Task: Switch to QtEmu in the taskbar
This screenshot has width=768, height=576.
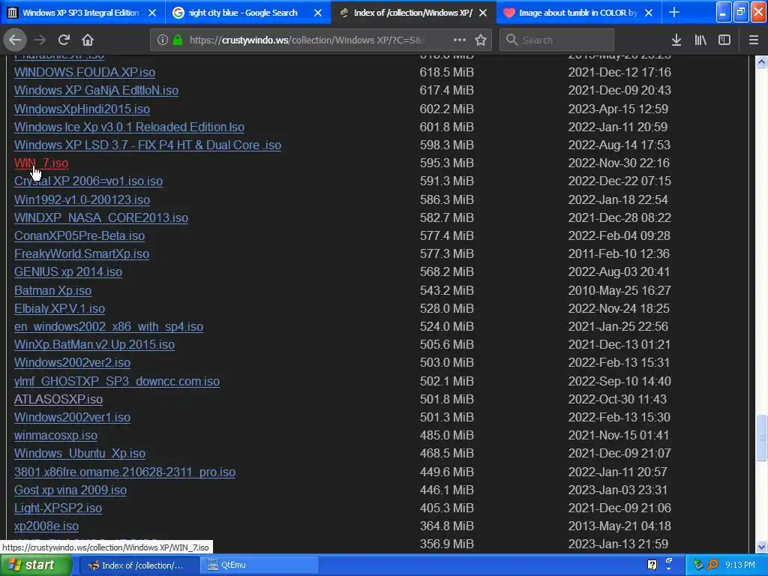Action: click(x=259, y=565)
